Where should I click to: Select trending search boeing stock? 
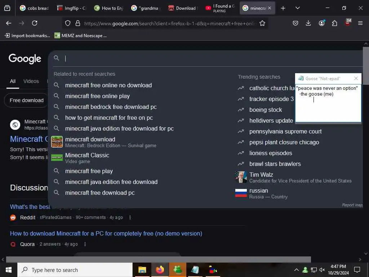266,110
